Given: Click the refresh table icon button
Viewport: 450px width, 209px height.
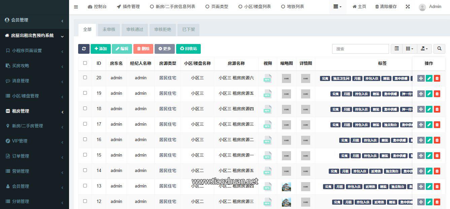Looking at the screenshot, I should (x=84, y=49).
